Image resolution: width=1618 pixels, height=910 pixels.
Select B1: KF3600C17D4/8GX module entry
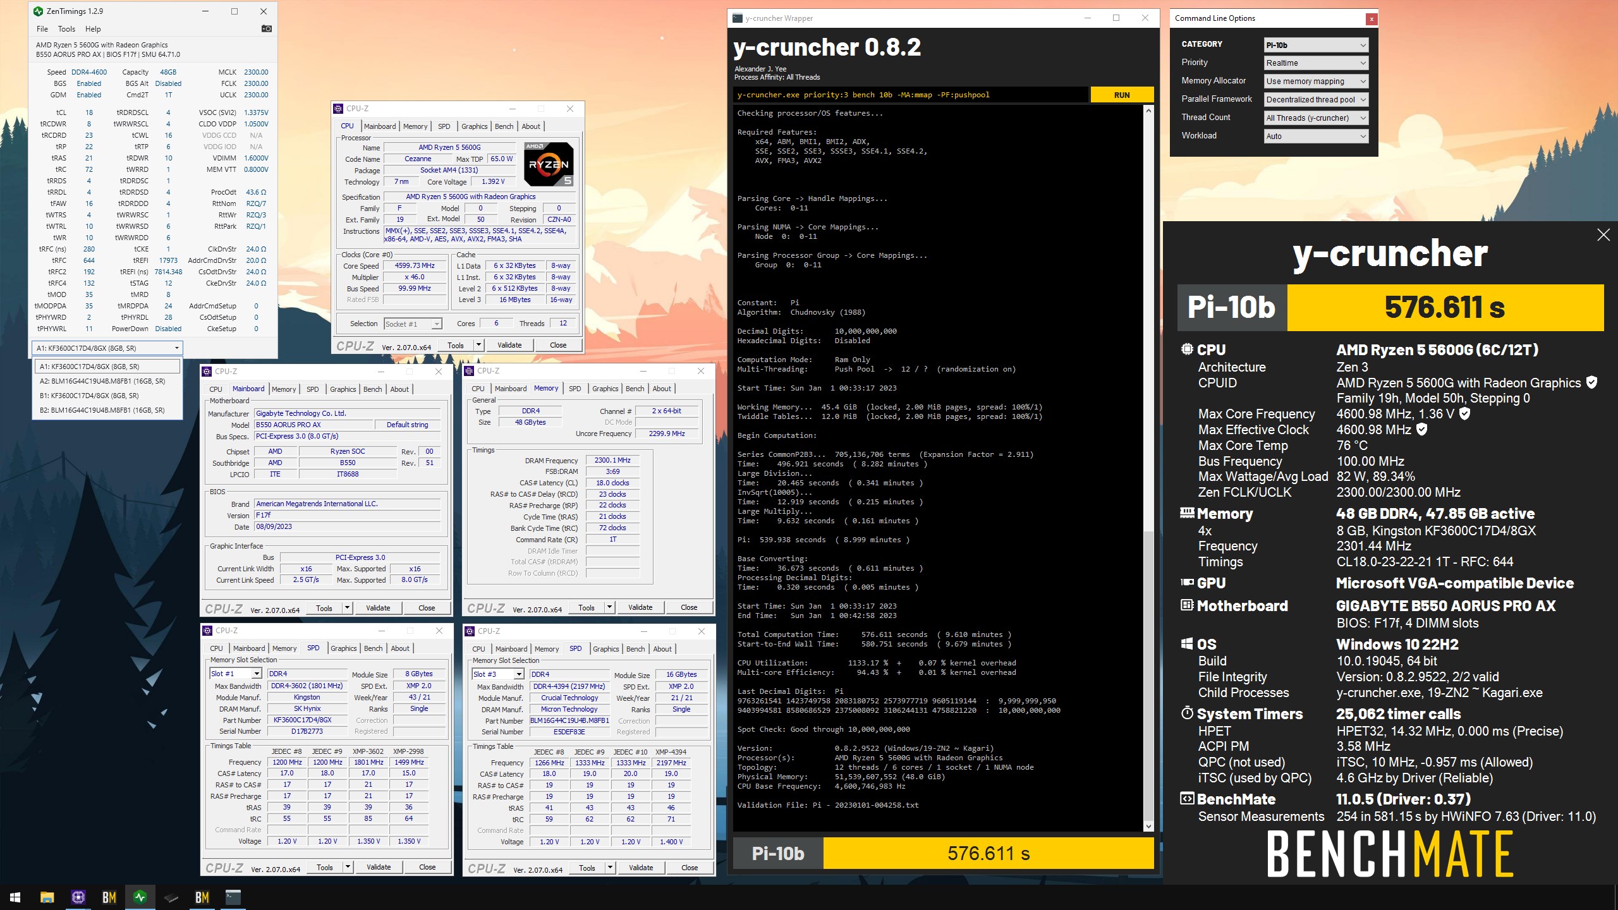[x=107, y=396]
